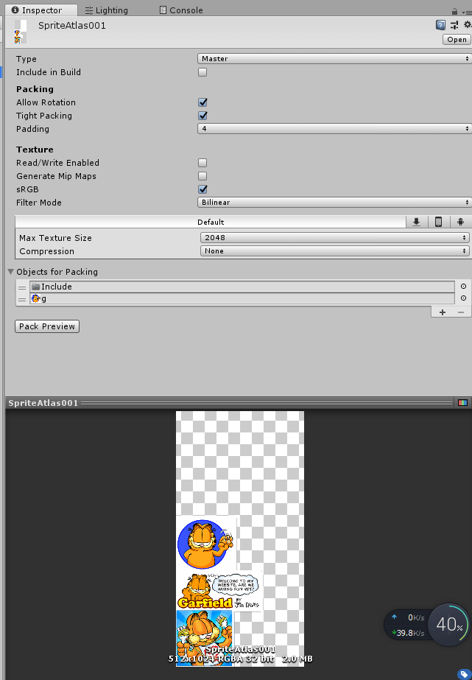Click the SpriteAtlas001 asset name
This screenshot has height=680, width=472.
click(72, 26)
